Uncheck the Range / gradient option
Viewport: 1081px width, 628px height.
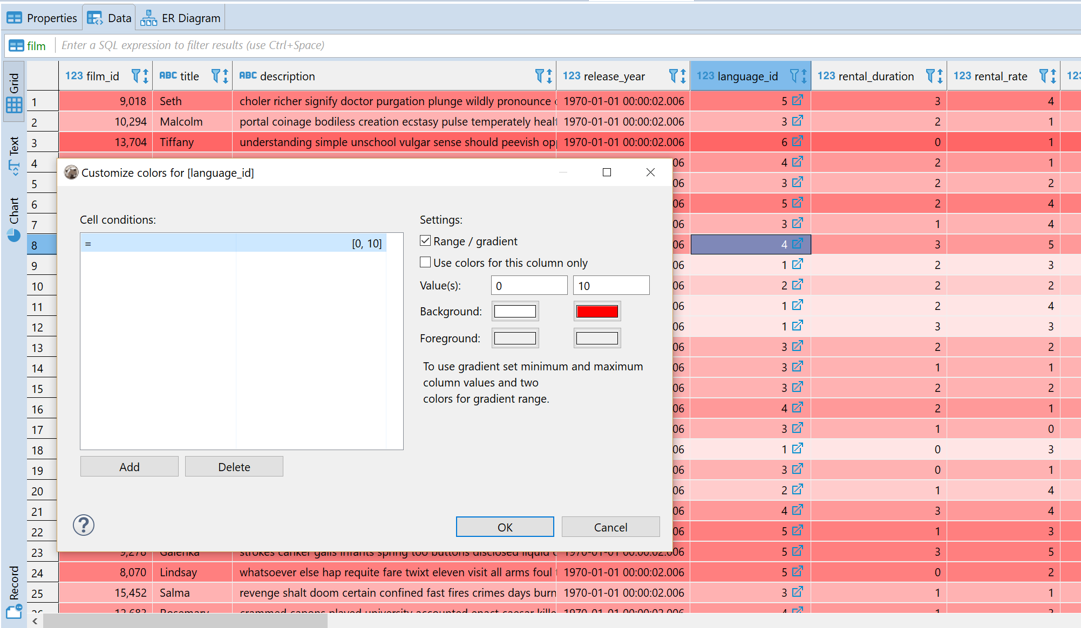pos(425,240)
